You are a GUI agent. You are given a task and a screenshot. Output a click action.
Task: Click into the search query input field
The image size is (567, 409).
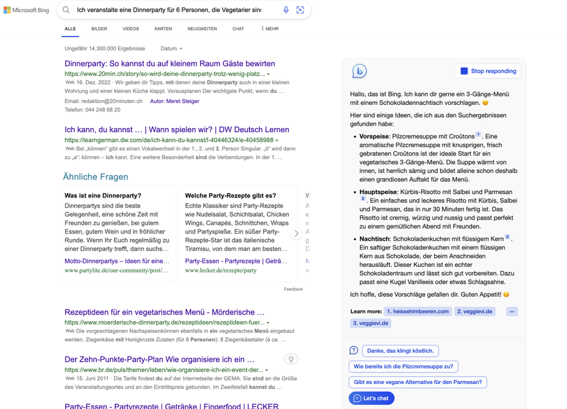pyautogui.click(x=169, y=10)
